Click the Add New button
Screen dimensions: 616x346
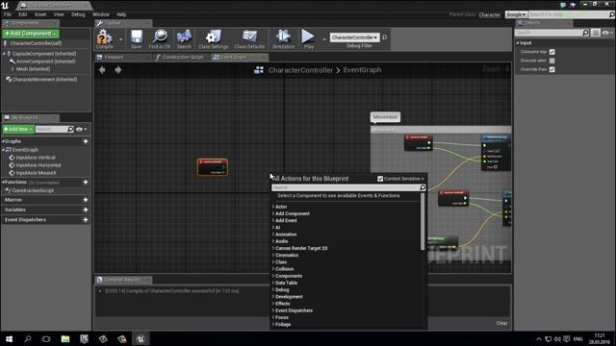(x=17, y=129)
